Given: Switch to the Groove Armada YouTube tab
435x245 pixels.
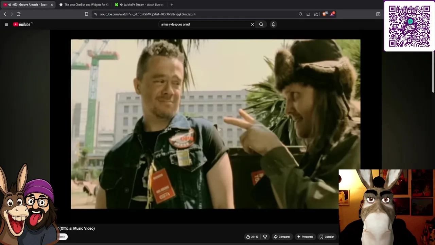Looking at the screenshot, I should tap(29, 5).
